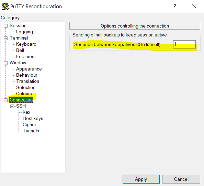Open the Cipher category

(x=30, y=125)
